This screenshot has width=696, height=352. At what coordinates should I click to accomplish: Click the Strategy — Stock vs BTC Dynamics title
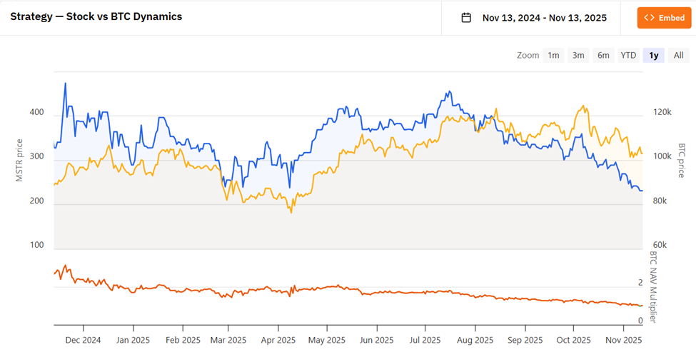(x=96, y=16)
